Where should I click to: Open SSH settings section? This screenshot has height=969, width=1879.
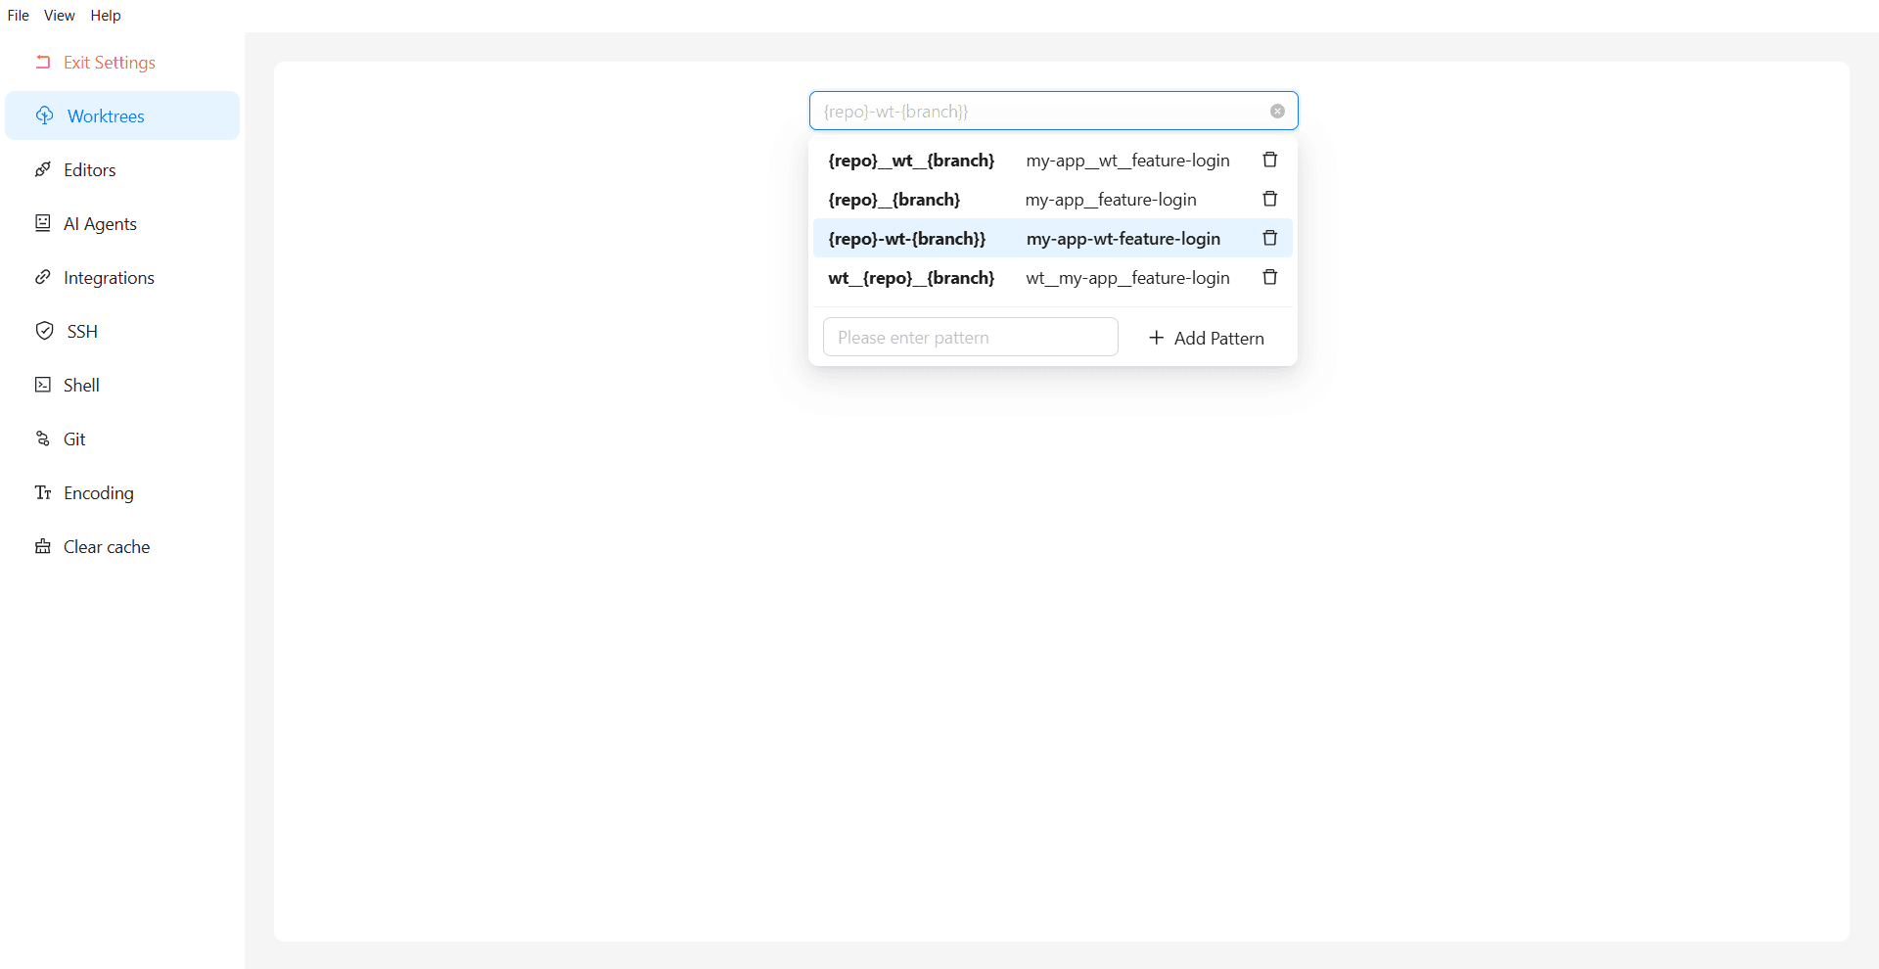[122, 331]
